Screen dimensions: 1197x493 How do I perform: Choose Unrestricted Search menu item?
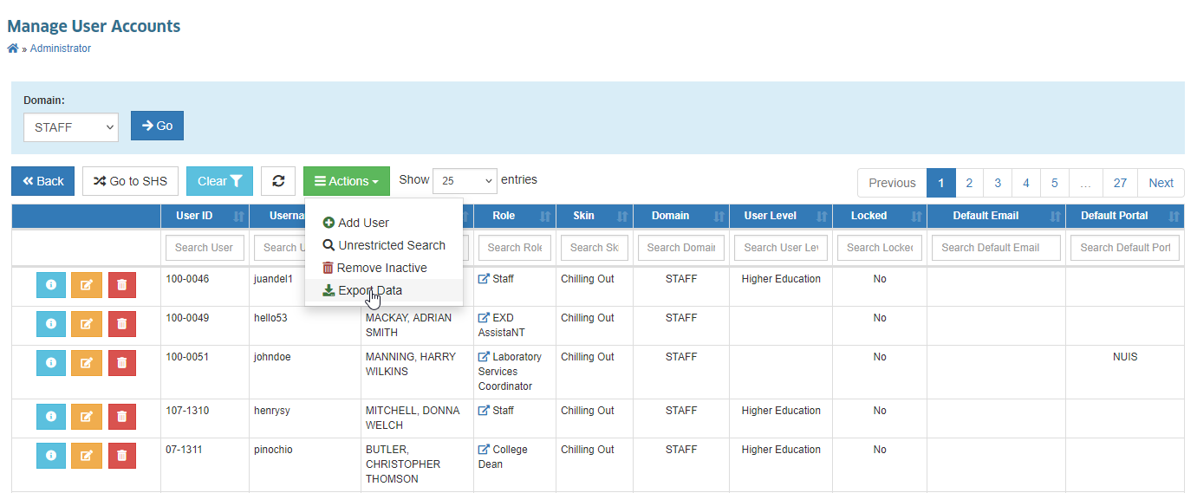pyautogui.click(x=384, y=245)
